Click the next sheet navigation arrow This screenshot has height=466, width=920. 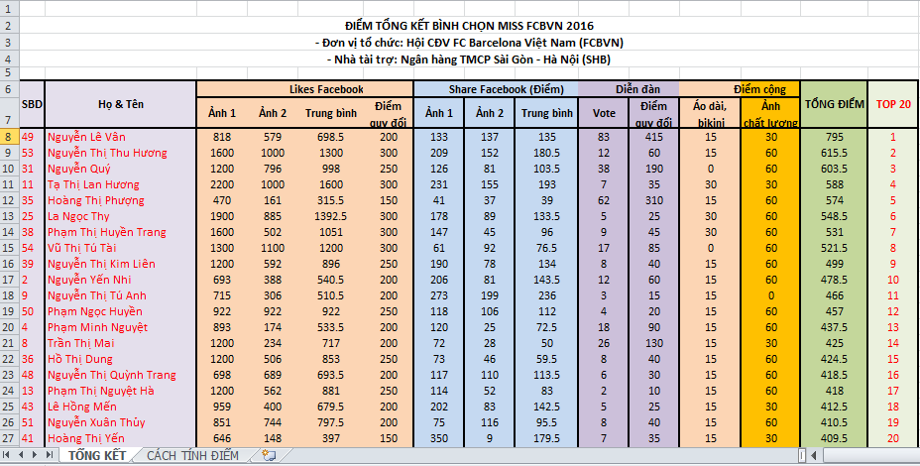click(36, 455)
